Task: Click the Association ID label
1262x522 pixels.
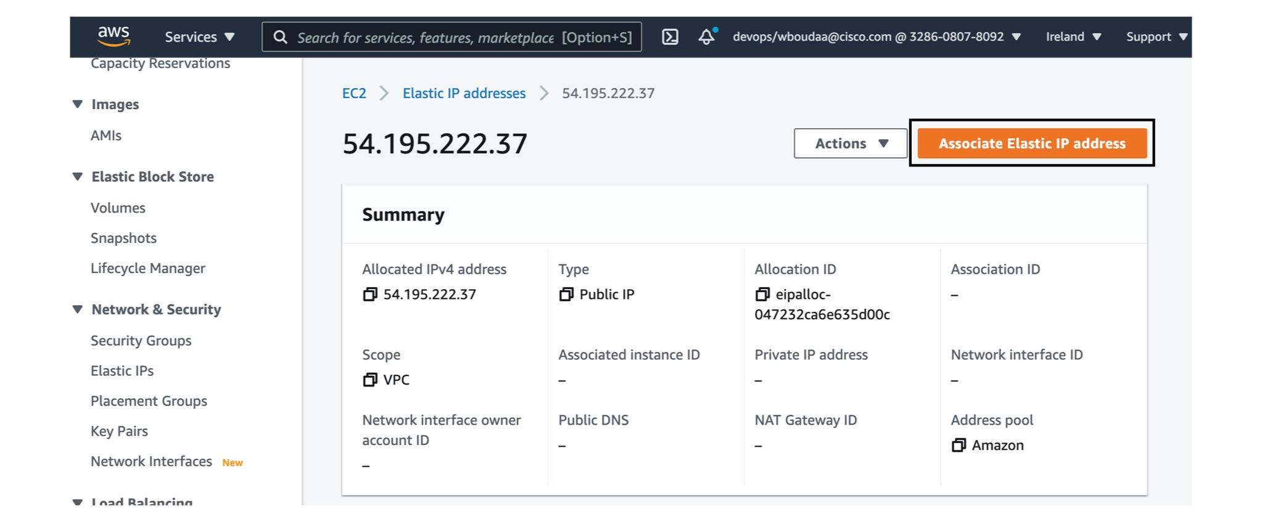Action: pos(996,269)
